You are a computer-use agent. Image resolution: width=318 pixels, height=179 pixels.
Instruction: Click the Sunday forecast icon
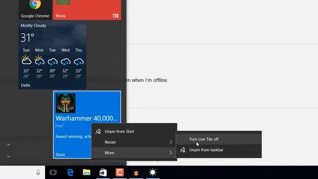[x=26, y=60]
